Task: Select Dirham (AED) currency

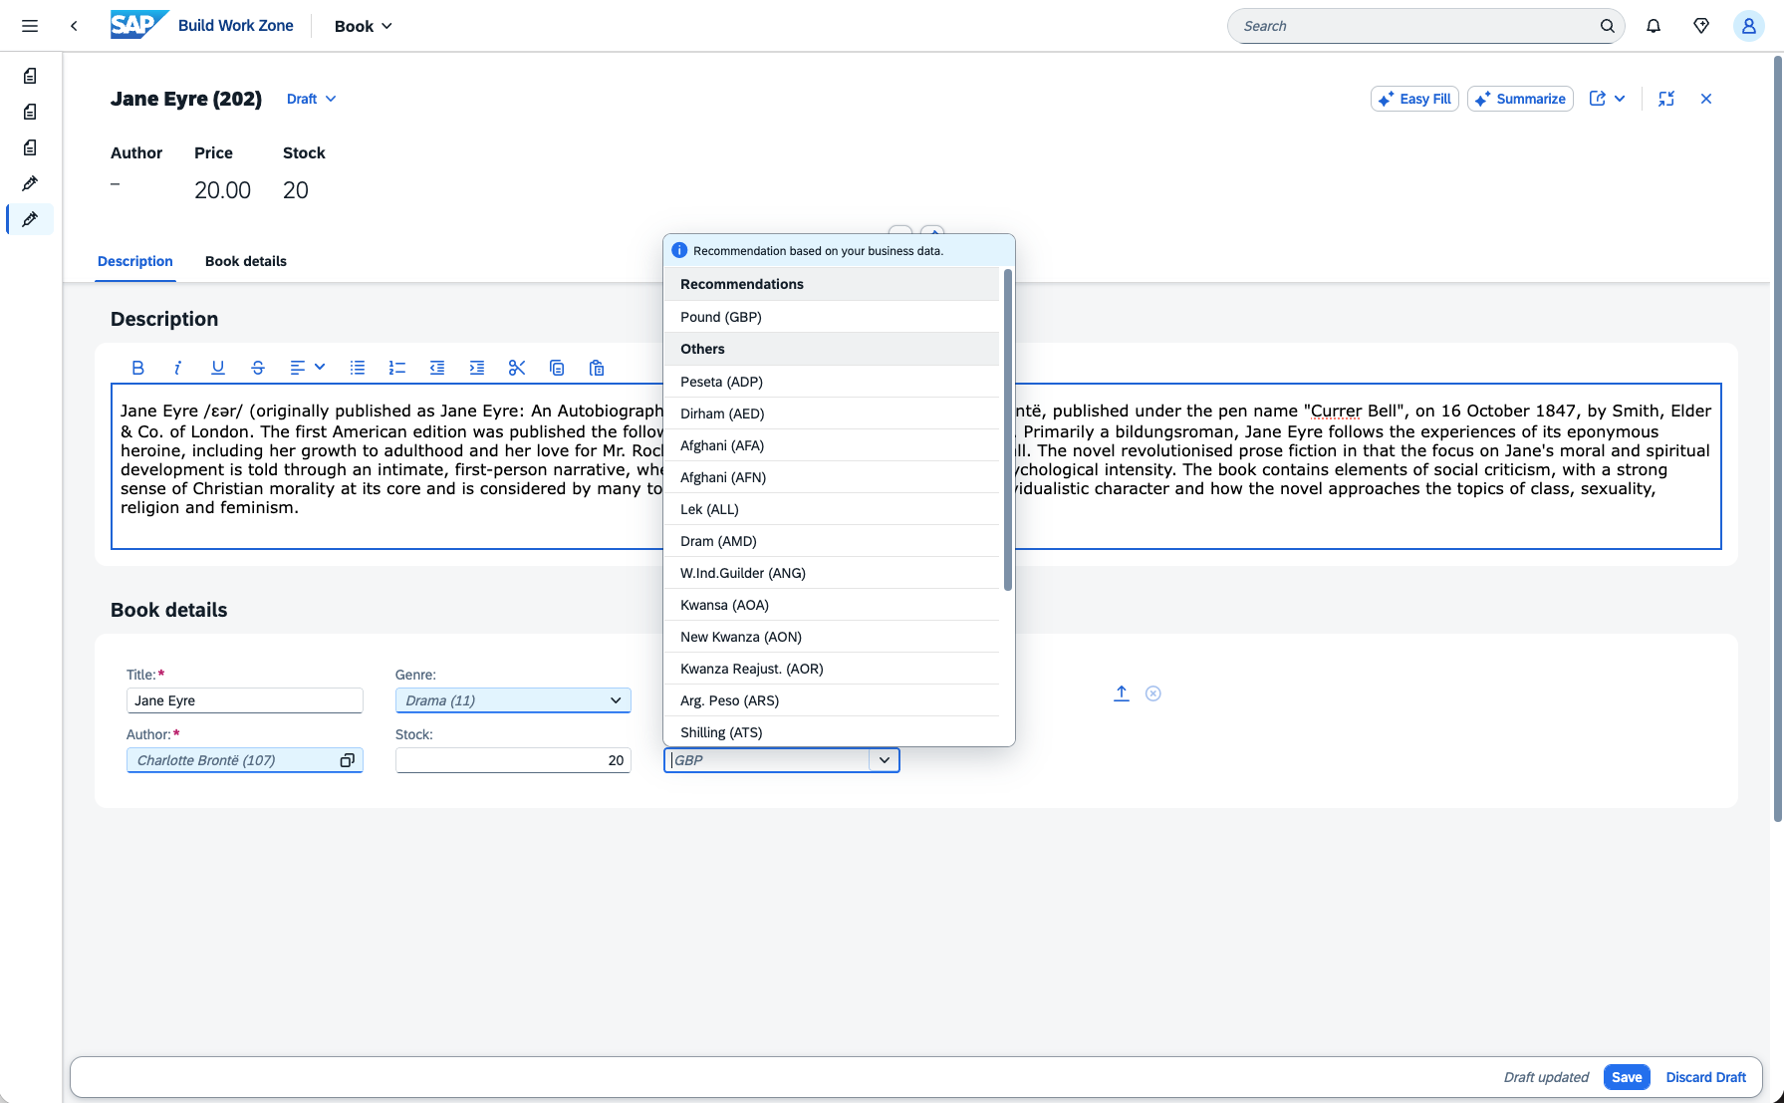Action: coord(832,414)
